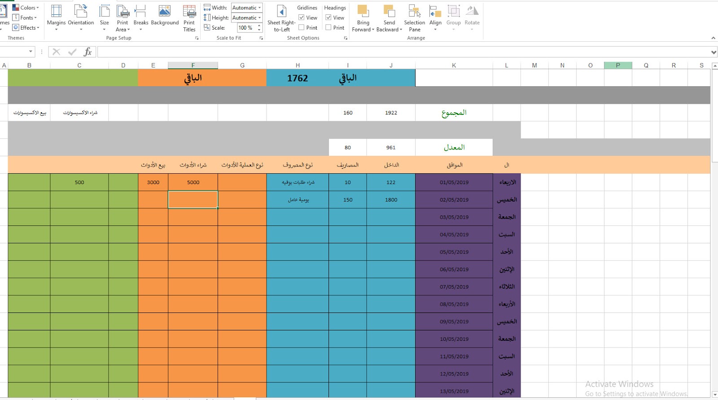Image resolution: width=718 pixels, height=400 pixels.
Task: Select column P header
Action: (618, 66)
